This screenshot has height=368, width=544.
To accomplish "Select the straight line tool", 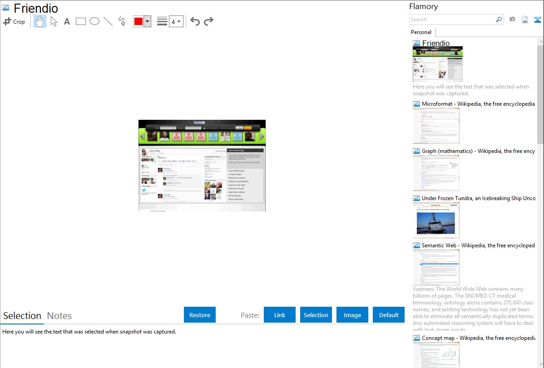I will tap(108, 21).
